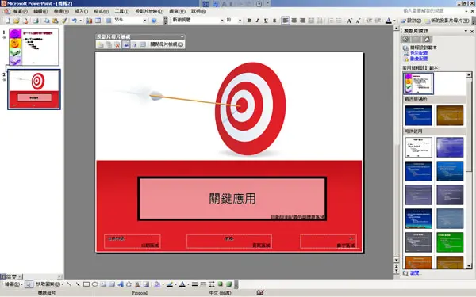Screen dimensions: 476x297
Task: Click the Undo icon
Action: [x=74, y=21]
